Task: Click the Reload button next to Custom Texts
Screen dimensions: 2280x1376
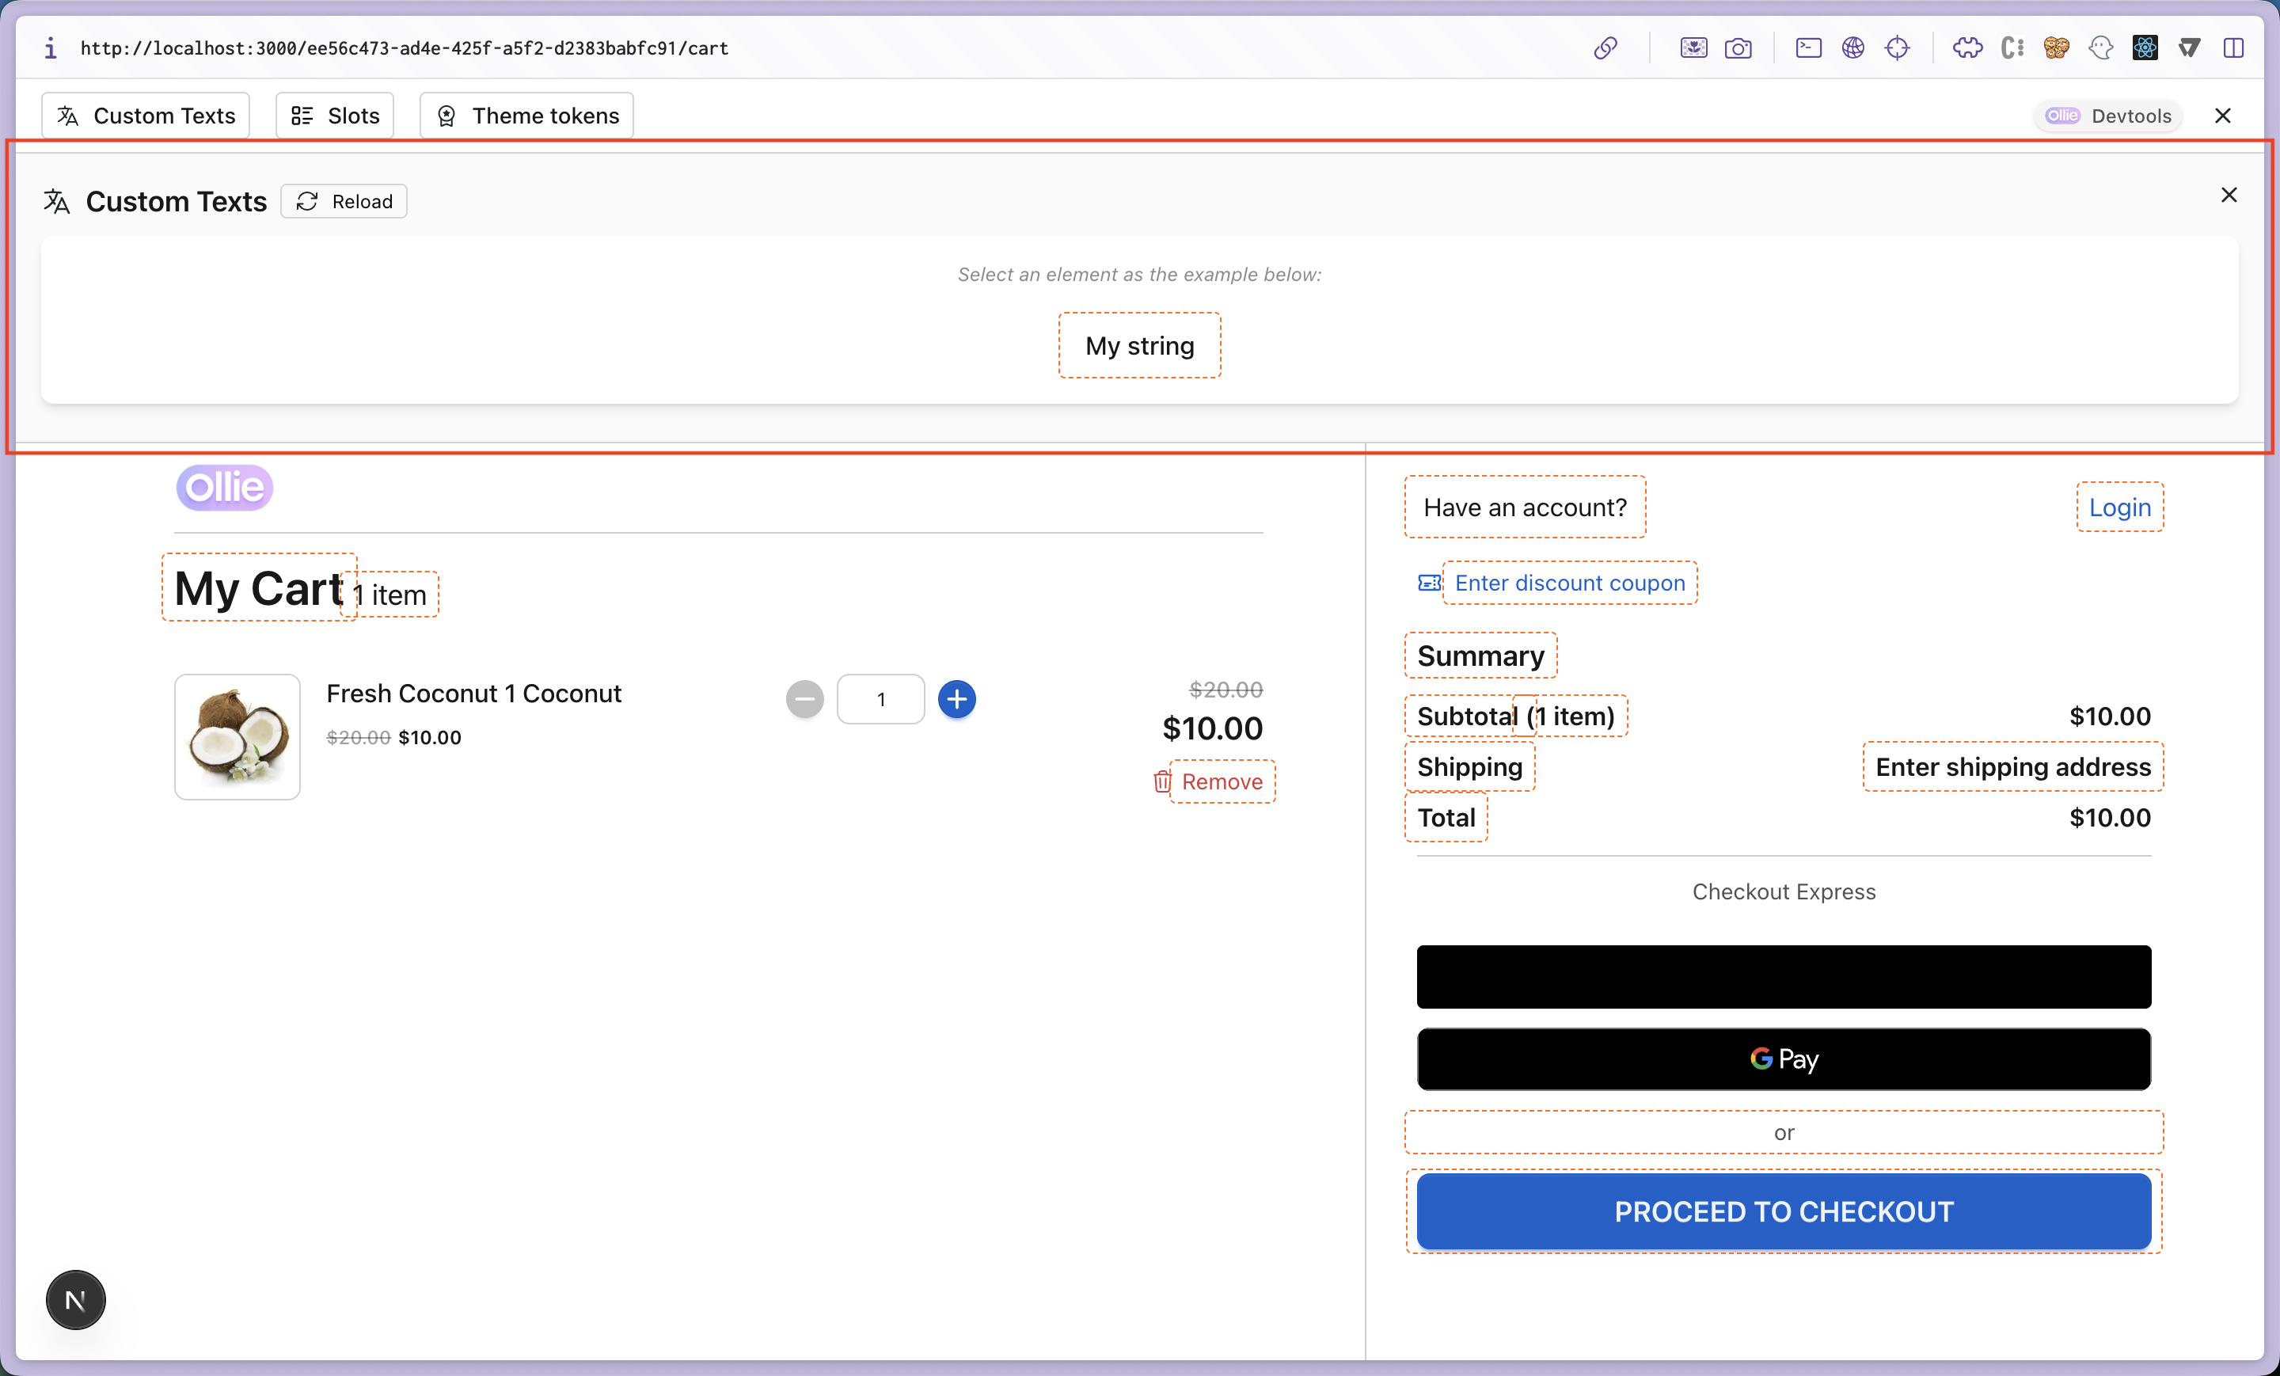Action: tap(344, 201)
